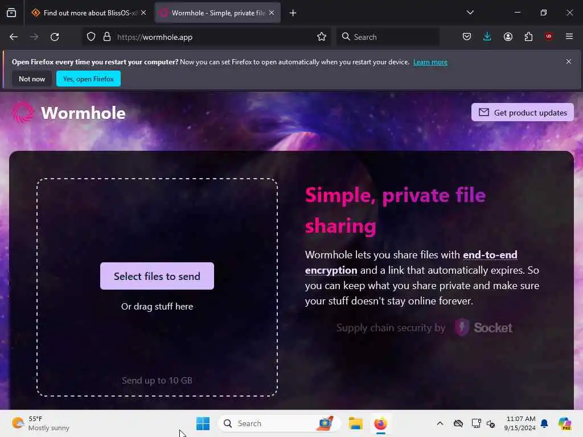The width and height of the screenshot is (583, 437).
Task: Open notification bell icon
Action: click(544, 423)
